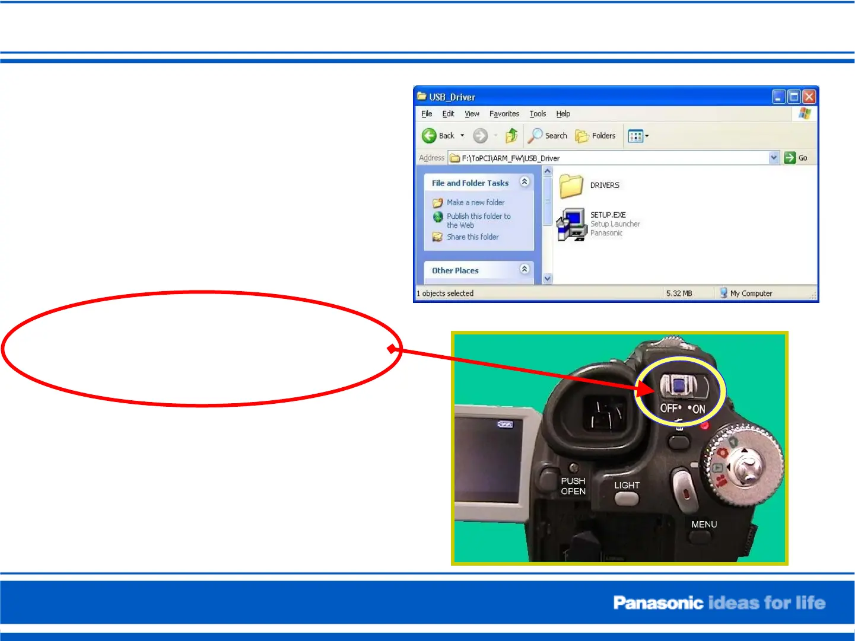The image size is (855, 641).
Task: Open the Tools menu
Action: click(x=538, y=114)
